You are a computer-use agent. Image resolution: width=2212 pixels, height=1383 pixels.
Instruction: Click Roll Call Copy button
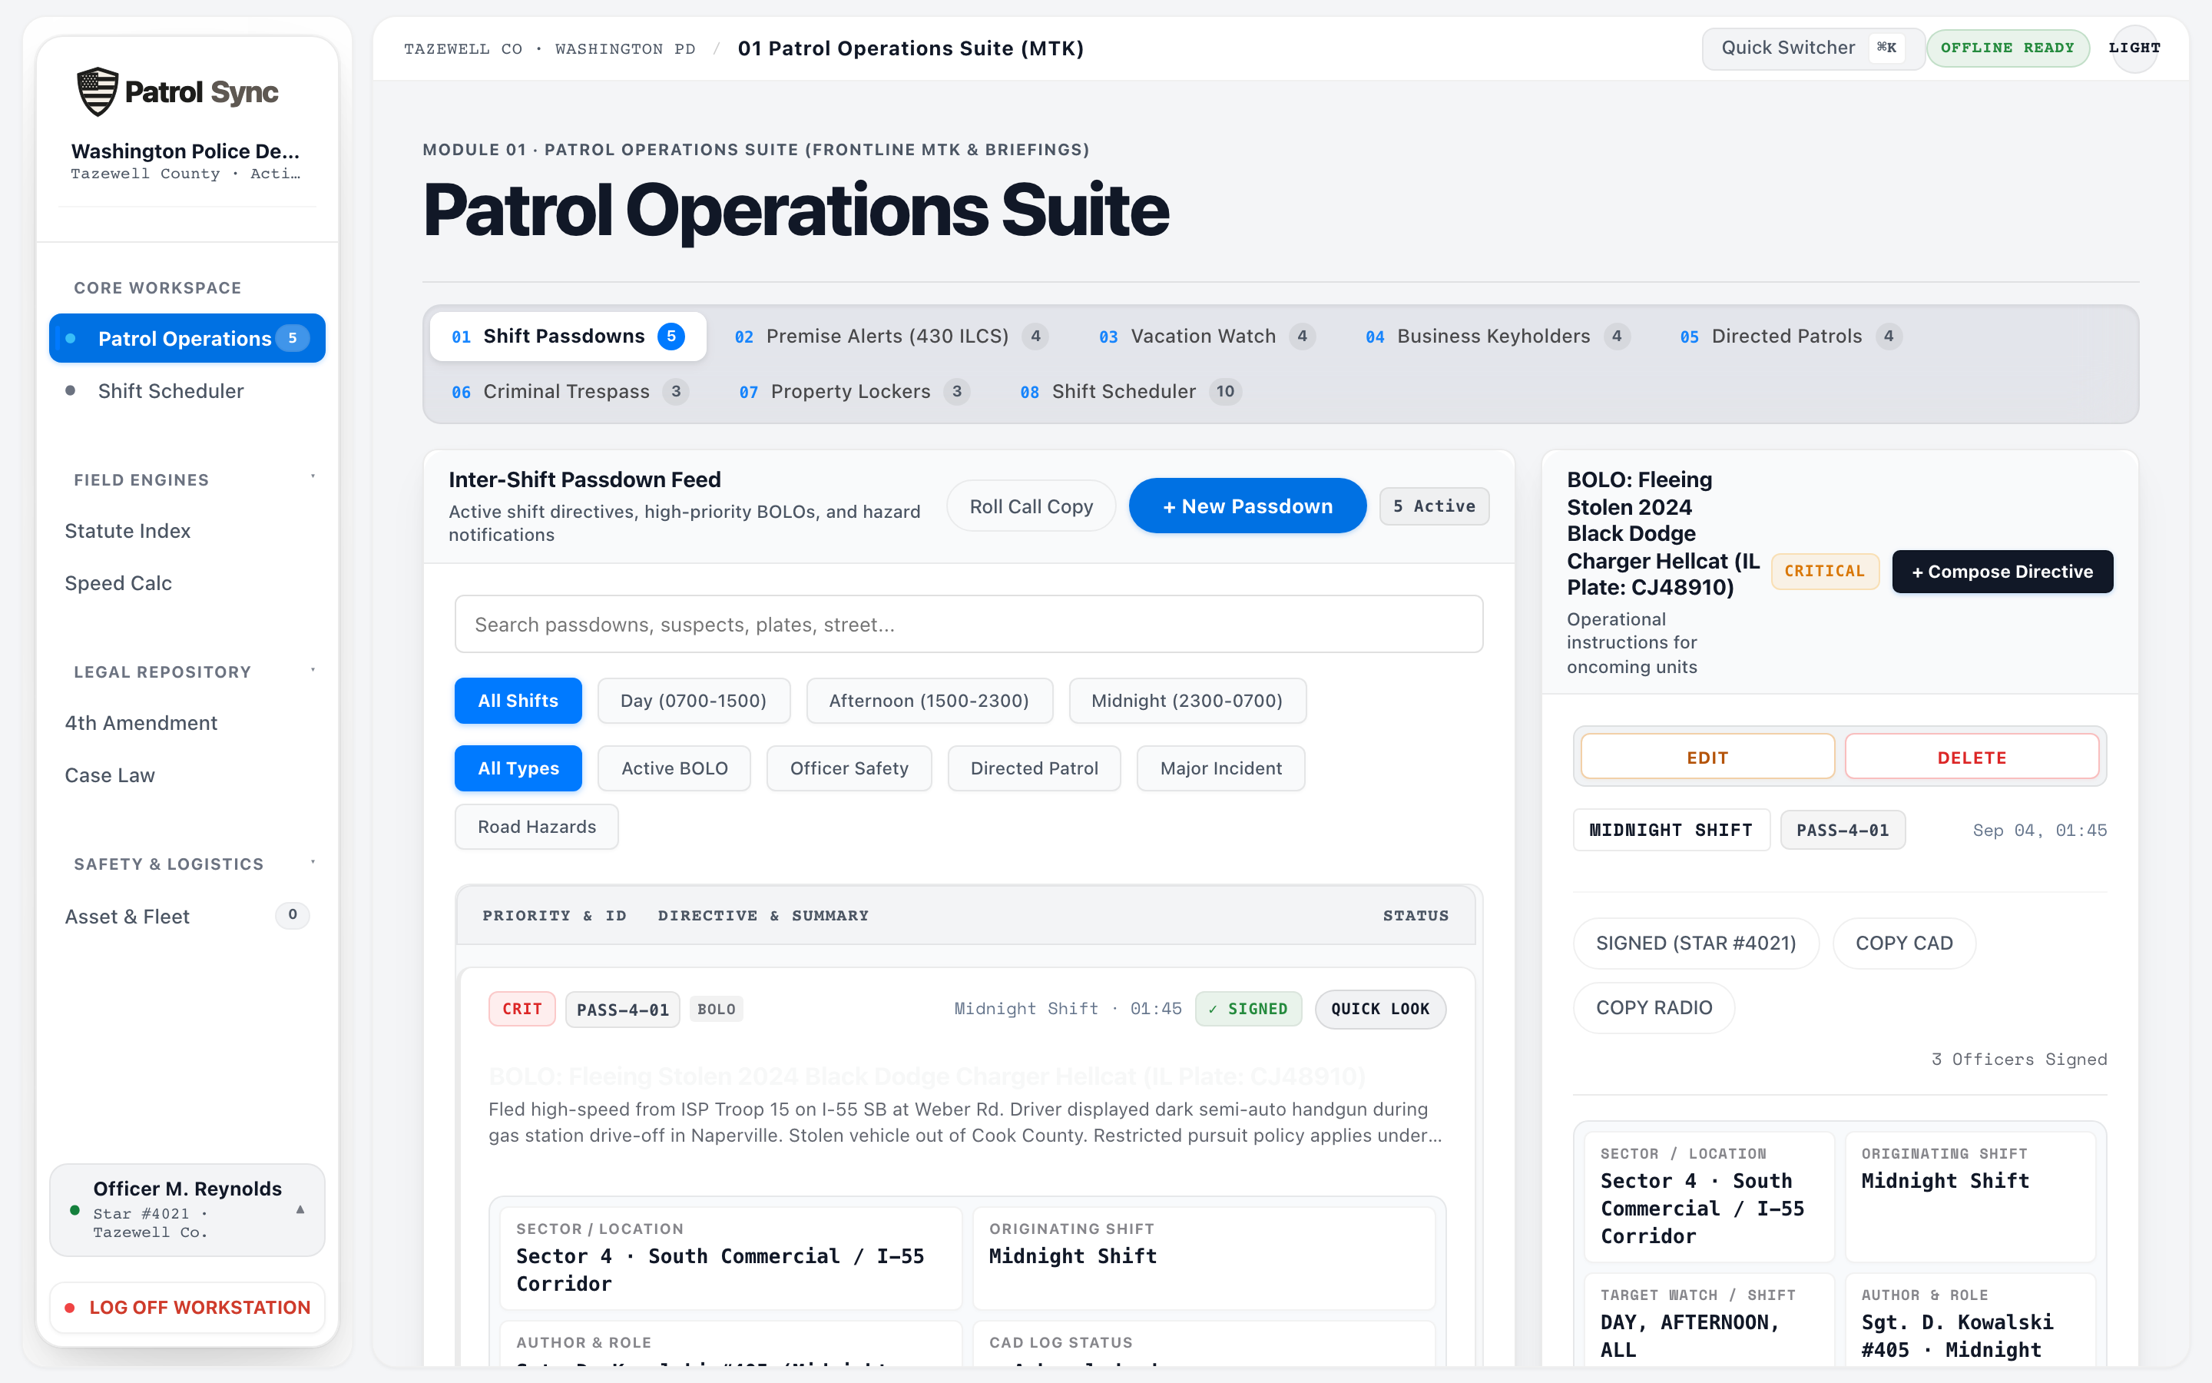pyautogui.click(x=1031, y=506)
